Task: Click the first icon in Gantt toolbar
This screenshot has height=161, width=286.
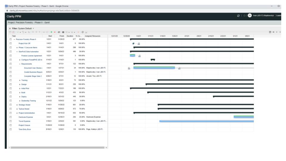Action: 10,32
